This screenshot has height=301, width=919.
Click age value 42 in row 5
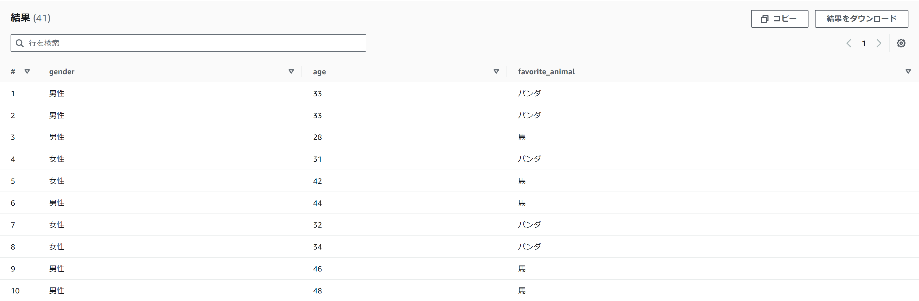pyautogui.click(x=317, y=181)
